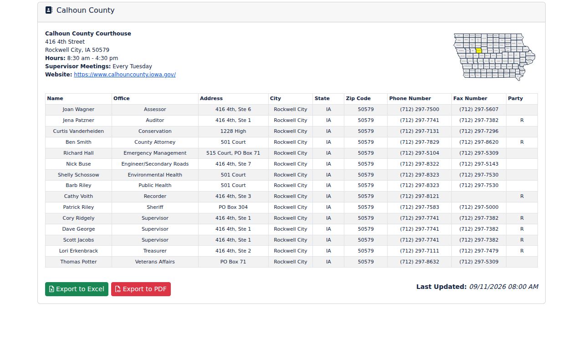This screenshot has height=364, width=583.
Task: Select the name Shelly Schossow
Action: (78, 175)
